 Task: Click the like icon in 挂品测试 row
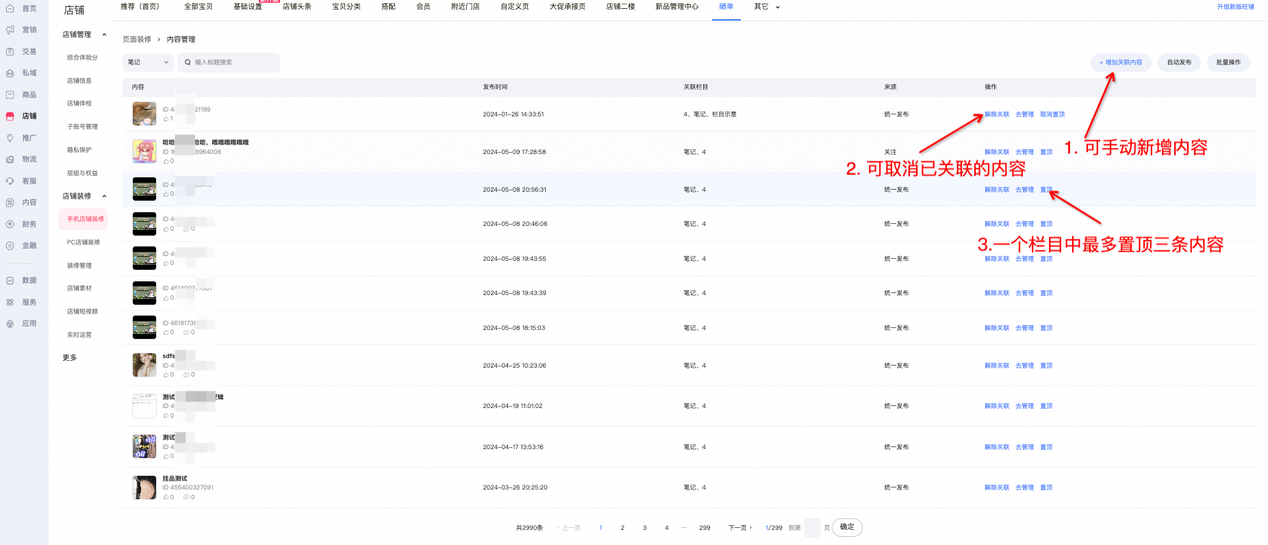166,497
